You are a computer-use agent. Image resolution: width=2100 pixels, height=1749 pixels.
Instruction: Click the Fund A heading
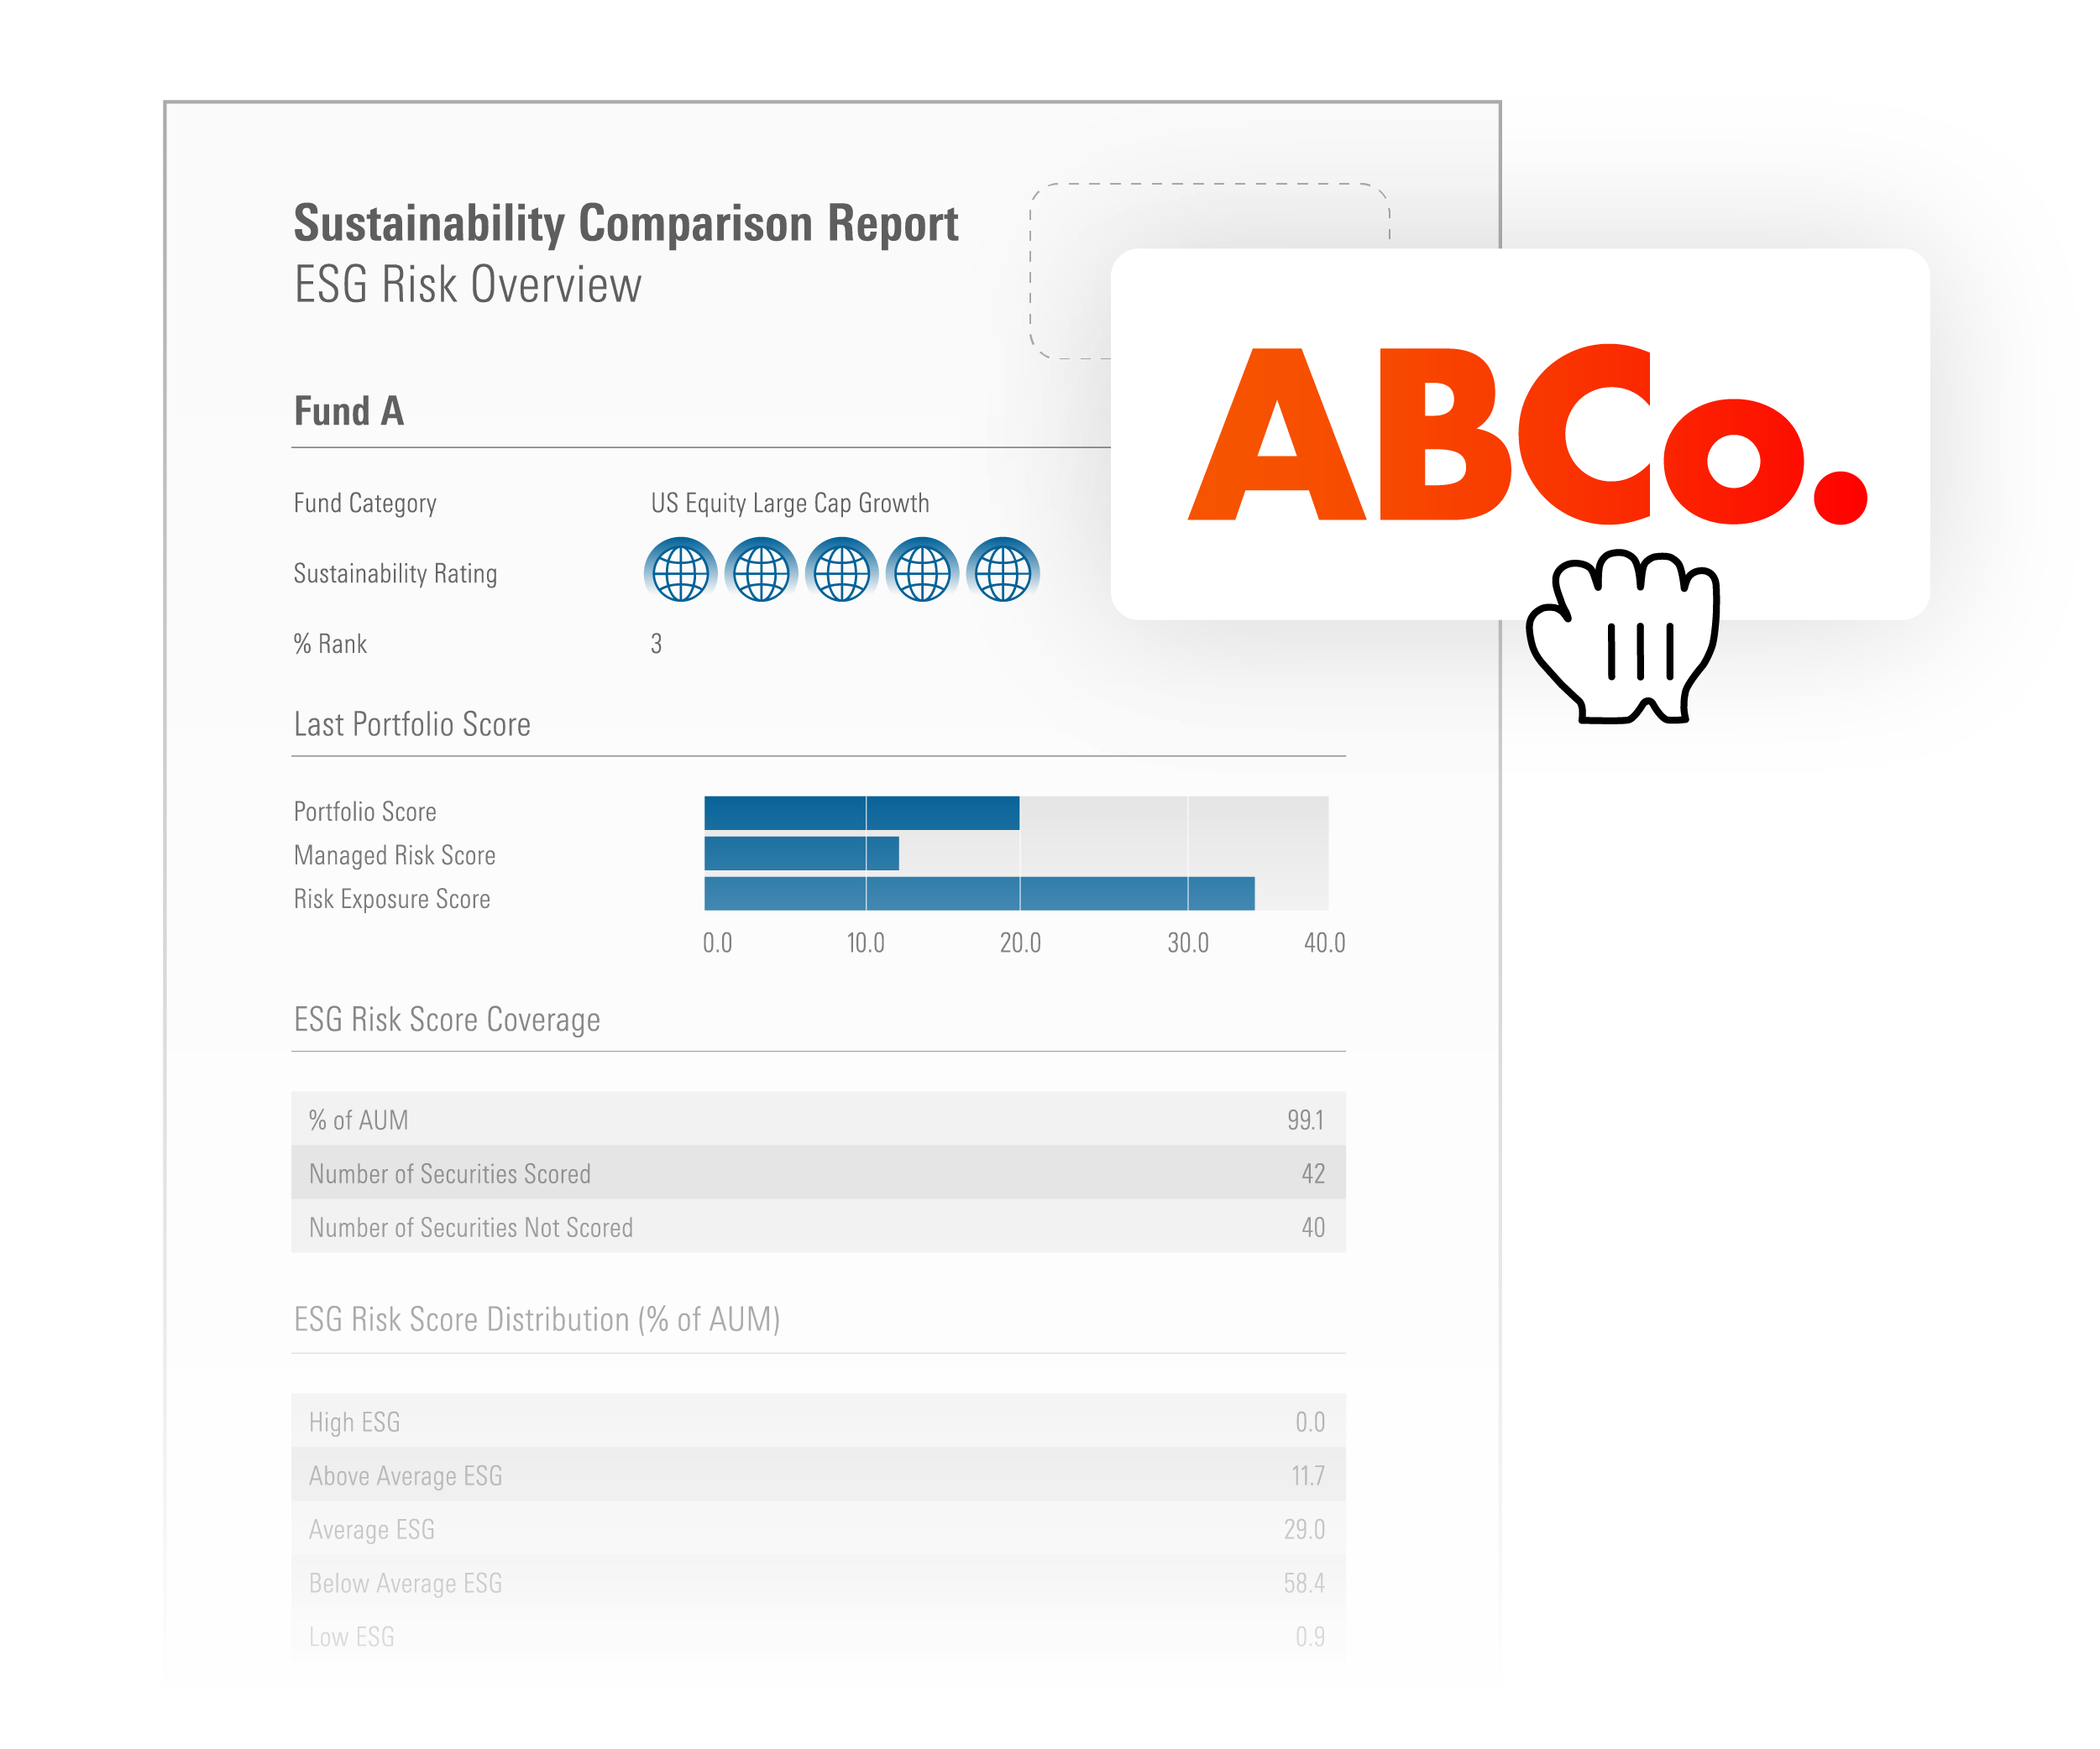pos(349,410)
